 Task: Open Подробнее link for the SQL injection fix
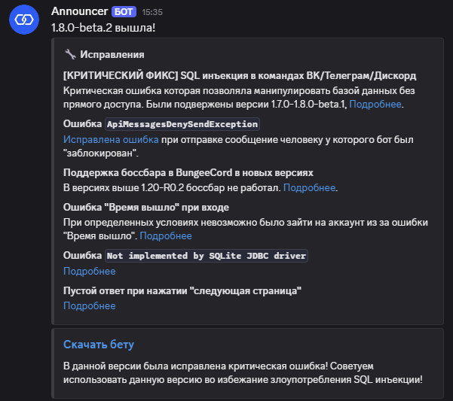click(375, 104)
